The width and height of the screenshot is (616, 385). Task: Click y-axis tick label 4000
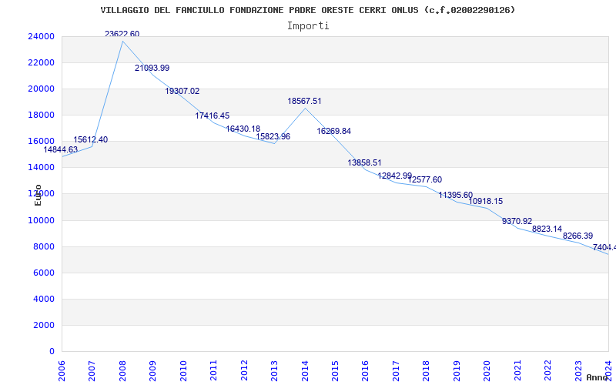pos(44,299)
